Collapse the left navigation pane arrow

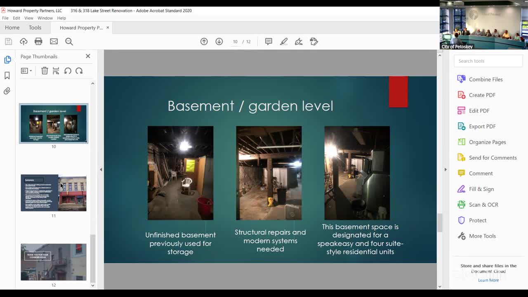(x=101, y=170)
